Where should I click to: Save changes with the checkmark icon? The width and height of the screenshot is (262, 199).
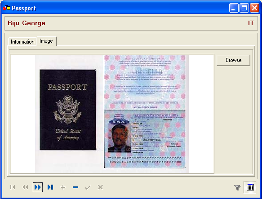click(88, 187)
